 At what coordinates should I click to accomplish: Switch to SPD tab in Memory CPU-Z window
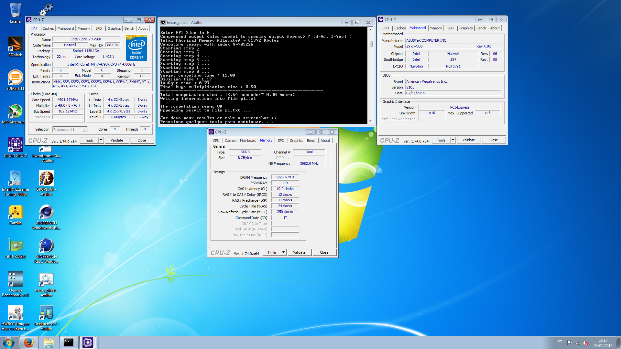281,141
